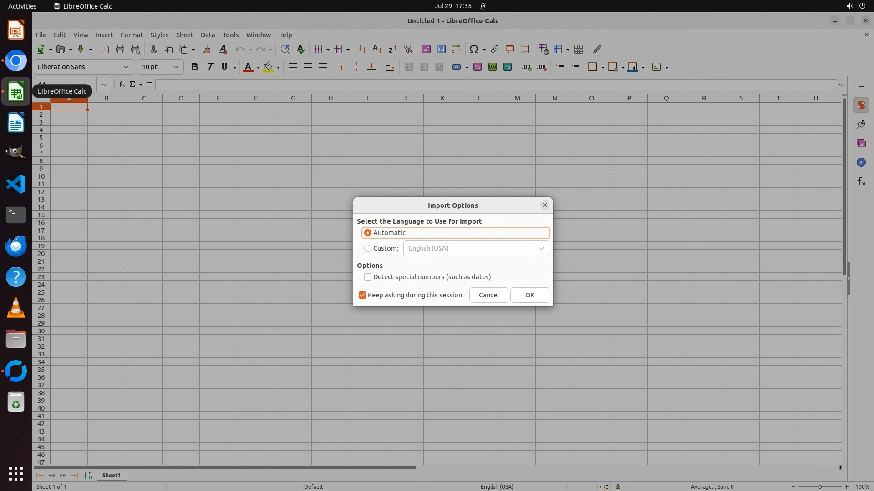
Task: Select the Custom language radio button
Action: point(368,248)
